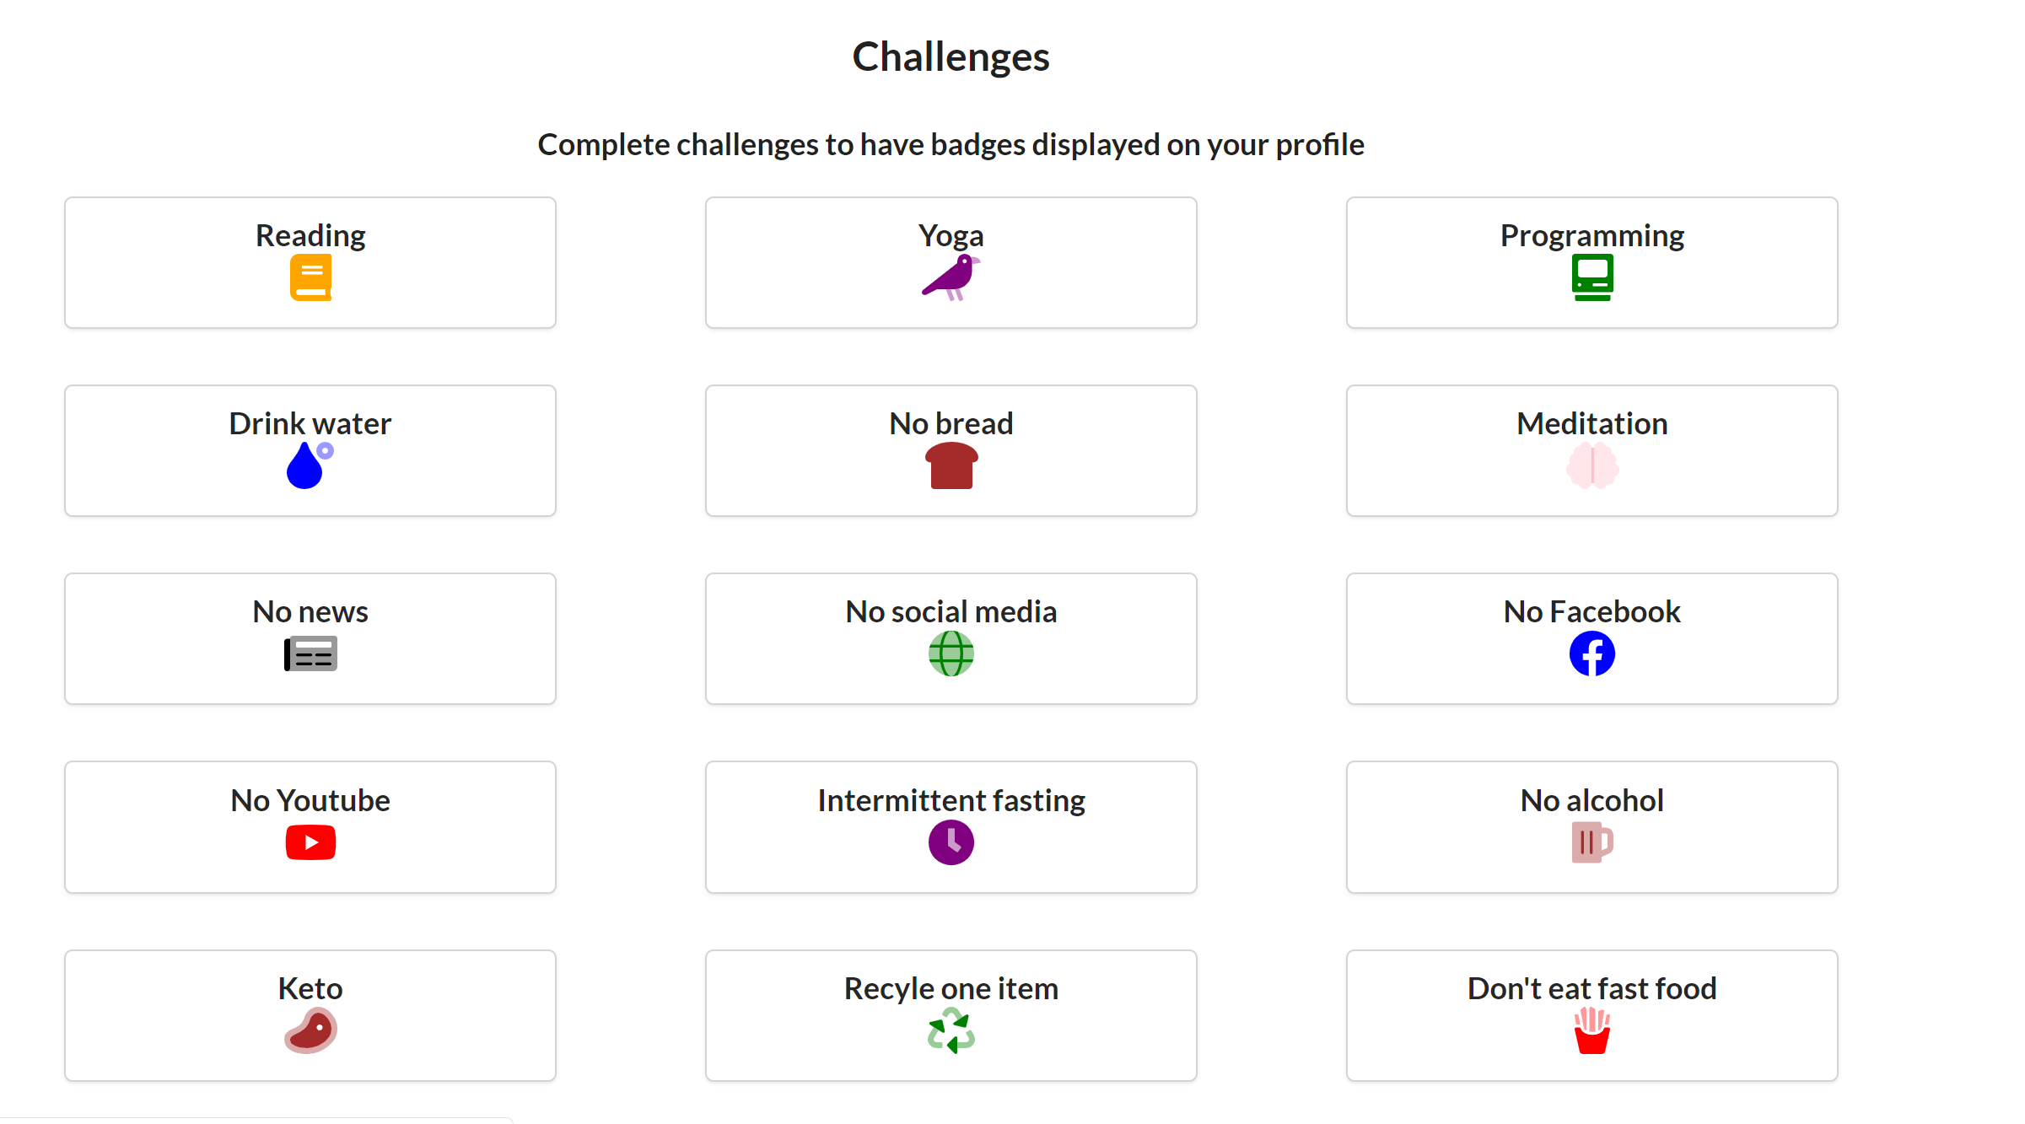Click the beer mug icon

point(1591,842)
